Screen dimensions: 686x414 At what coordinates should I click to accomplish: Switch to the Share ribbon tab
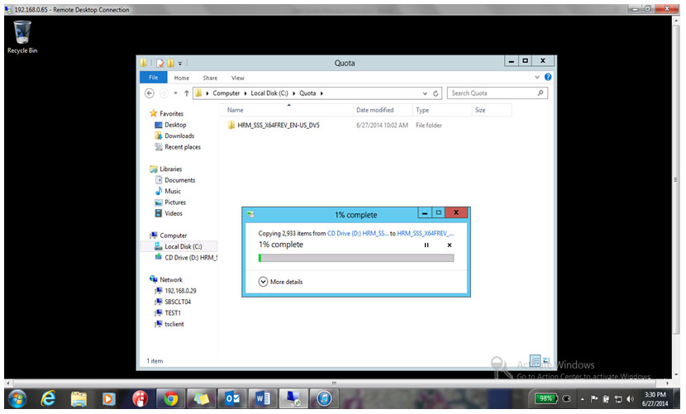click(210, 78)
